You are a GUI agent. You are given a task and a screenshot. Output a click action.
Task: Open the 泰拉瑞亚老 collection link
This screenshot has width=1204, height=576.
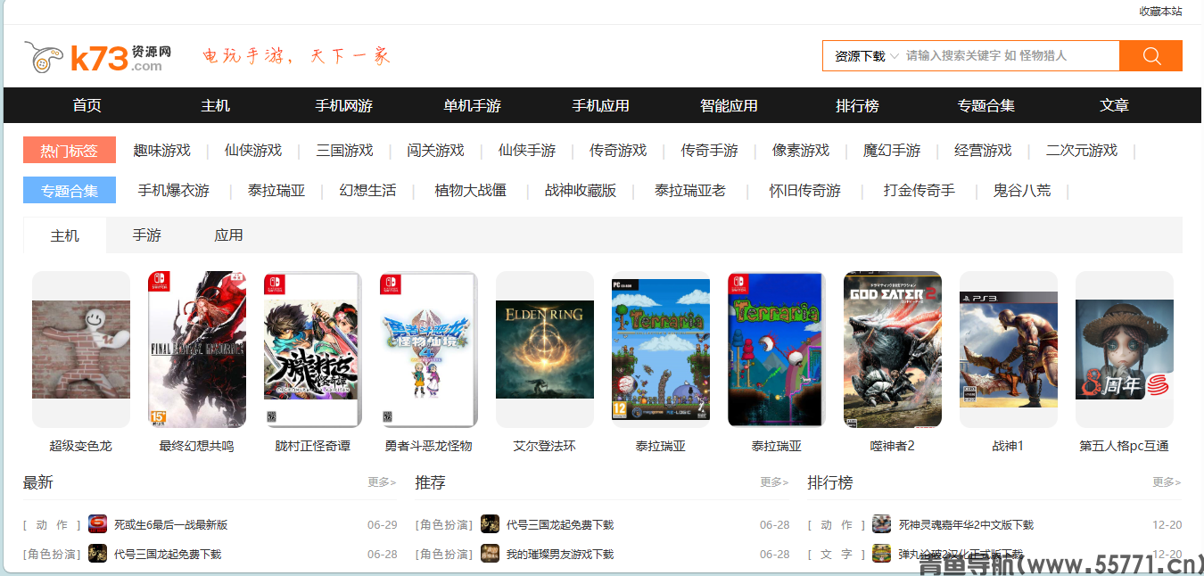(x=690, y=191)
